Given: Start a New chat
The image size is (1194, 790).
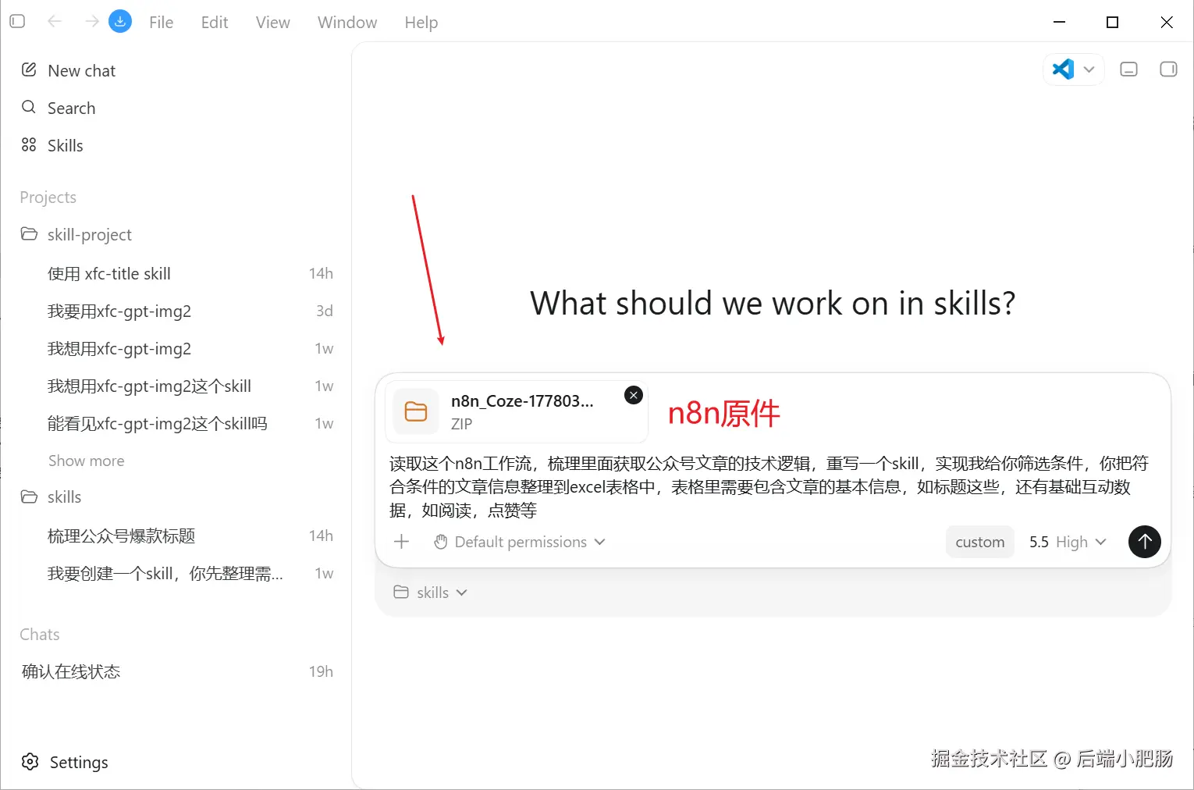Looking at the screenshot, I should [176, 70].
